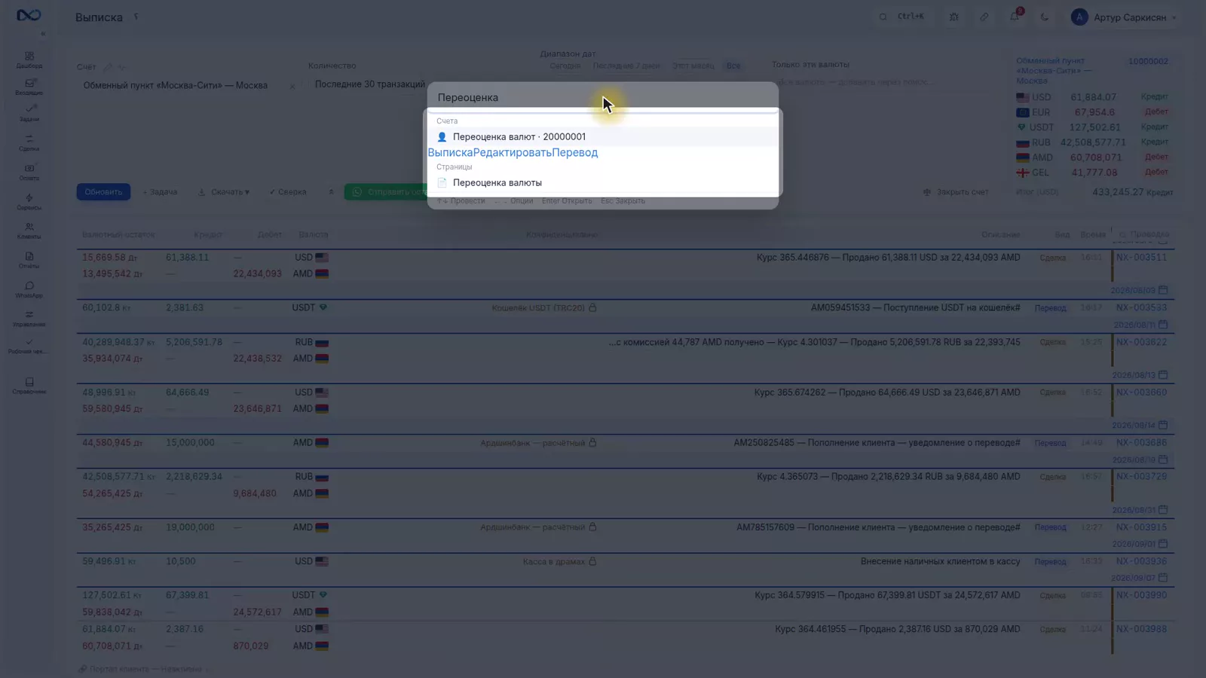
Task: Open the Задачи sidebar icon
Action: point(29,113)
